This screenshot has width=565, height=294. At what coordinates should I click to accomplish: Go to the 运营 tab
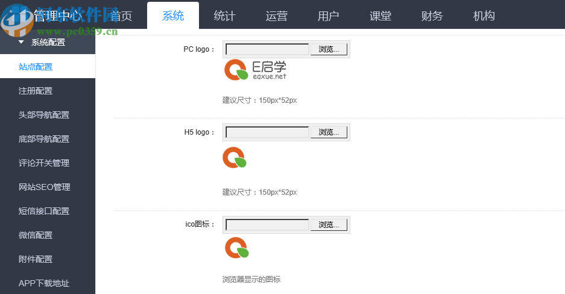276,16
